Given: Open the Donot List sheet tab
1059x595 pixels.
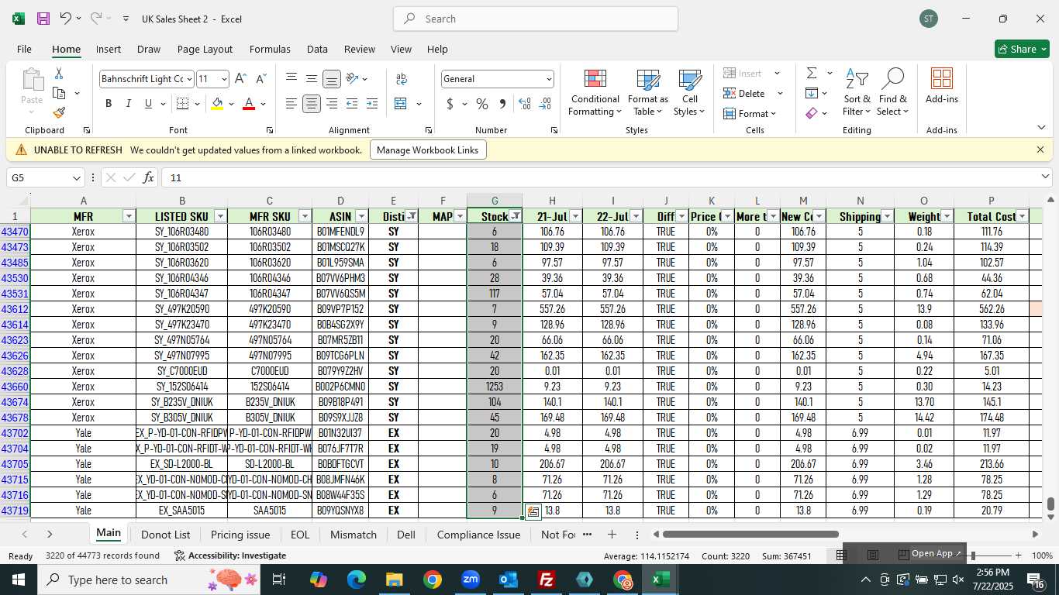Looking at the screenshot, I should (x=165, y=535).
